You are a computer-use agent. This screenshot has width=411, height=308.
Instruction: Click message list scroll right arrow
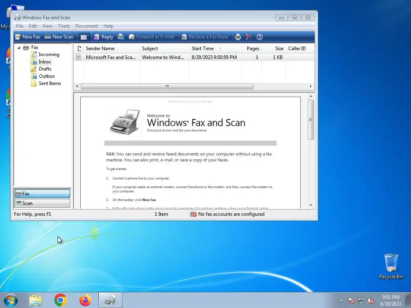tap(311, 87)
